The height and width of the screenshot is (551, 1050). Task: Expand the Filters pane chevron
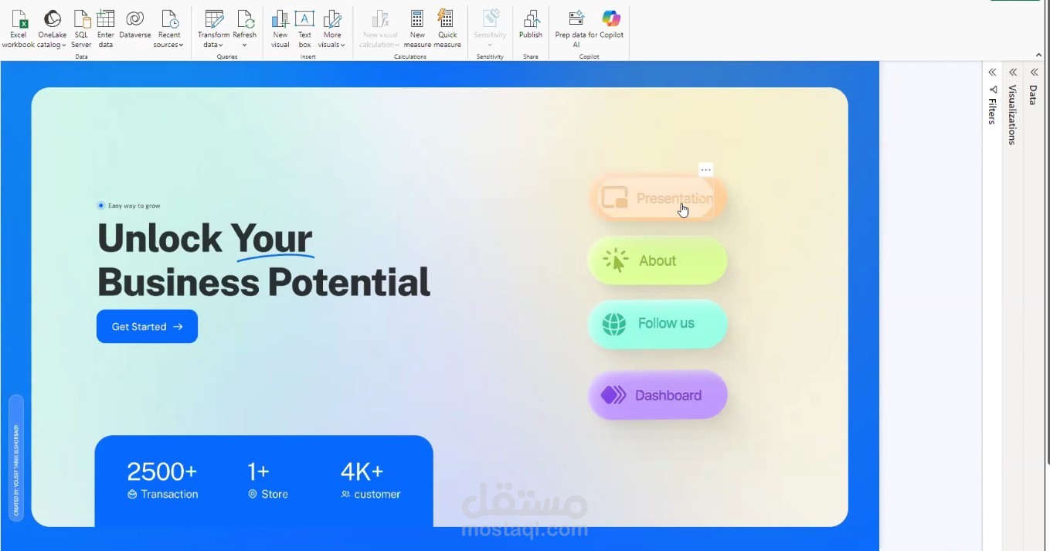pyautogui.click(x=992, y=72)
